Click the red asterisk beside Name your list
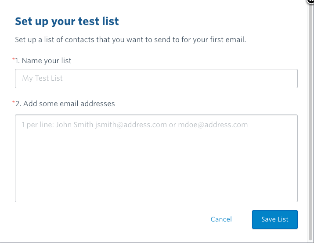 tap(14, 59)
